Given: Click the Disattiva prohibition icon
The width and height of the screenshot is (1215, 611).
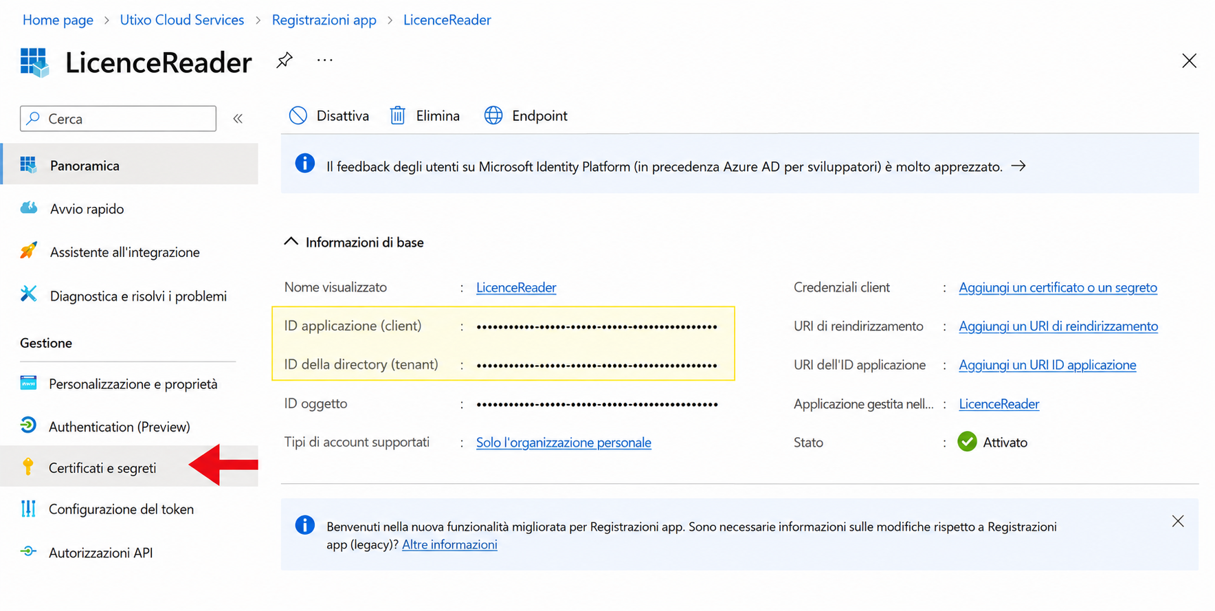Looking at the screenshot, I should click(298, 115).
